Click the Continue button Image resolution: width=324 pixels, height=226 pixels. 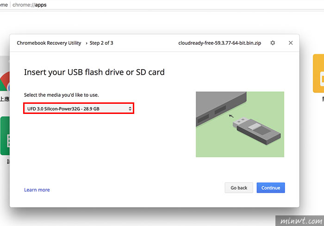point(271,188)
